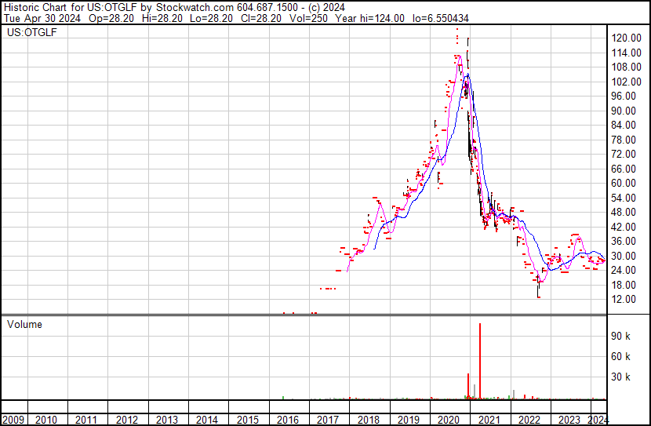This screenshot has width=651, height=426.
Task: Click the 30.00 price axis label
Action: point(624,256)
